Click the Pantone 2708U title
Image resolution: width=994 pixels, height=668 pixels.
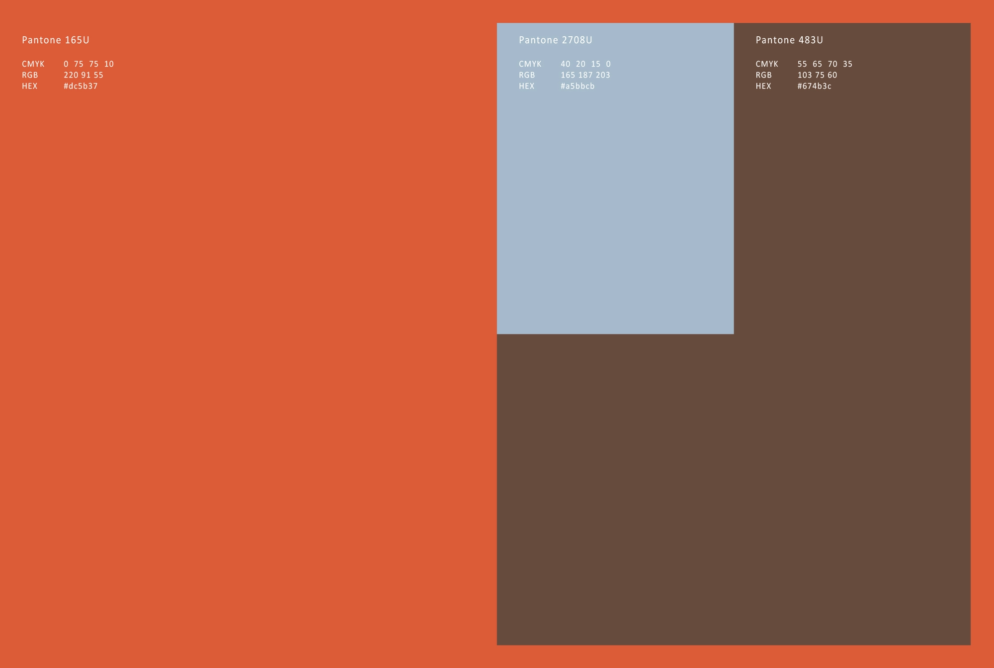(556, 40)
